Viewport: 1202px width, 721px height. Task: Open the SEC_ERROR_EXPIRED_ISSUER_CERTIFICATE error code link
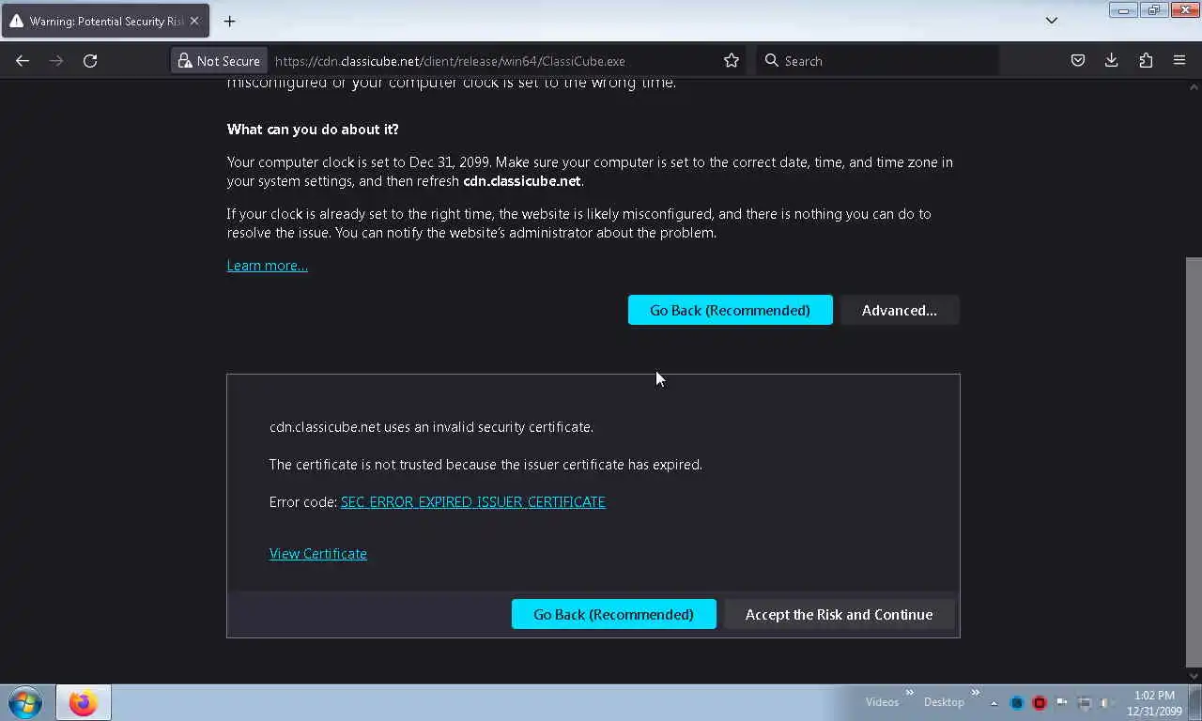coord(472,502)
